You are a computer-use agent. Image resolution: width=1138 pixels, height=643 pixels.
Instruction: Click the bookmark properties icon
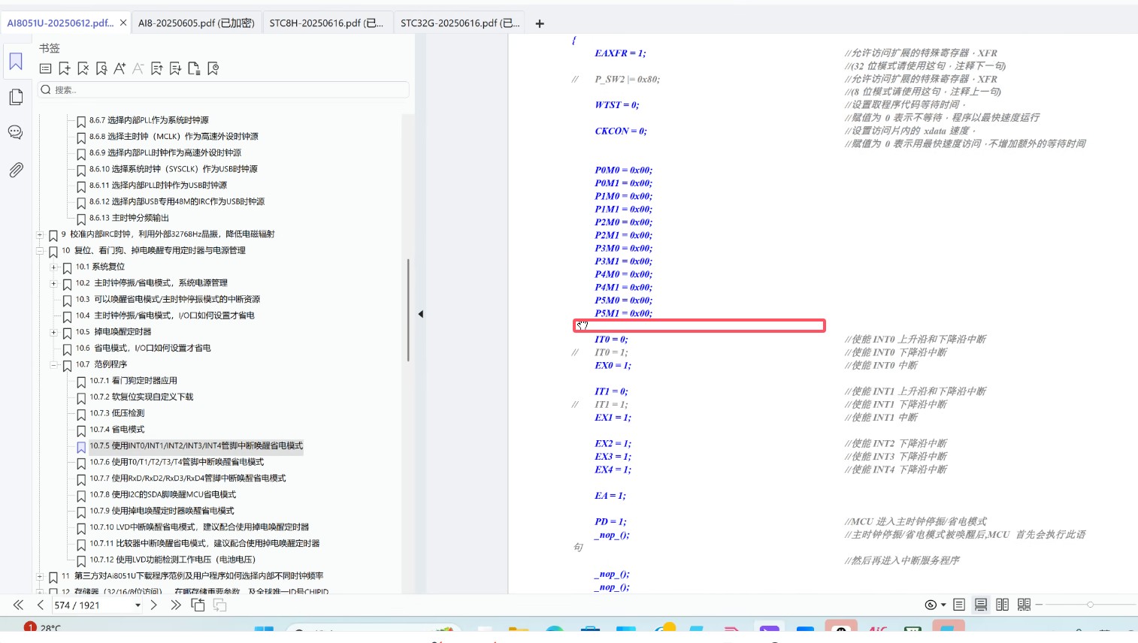point(213,69)
